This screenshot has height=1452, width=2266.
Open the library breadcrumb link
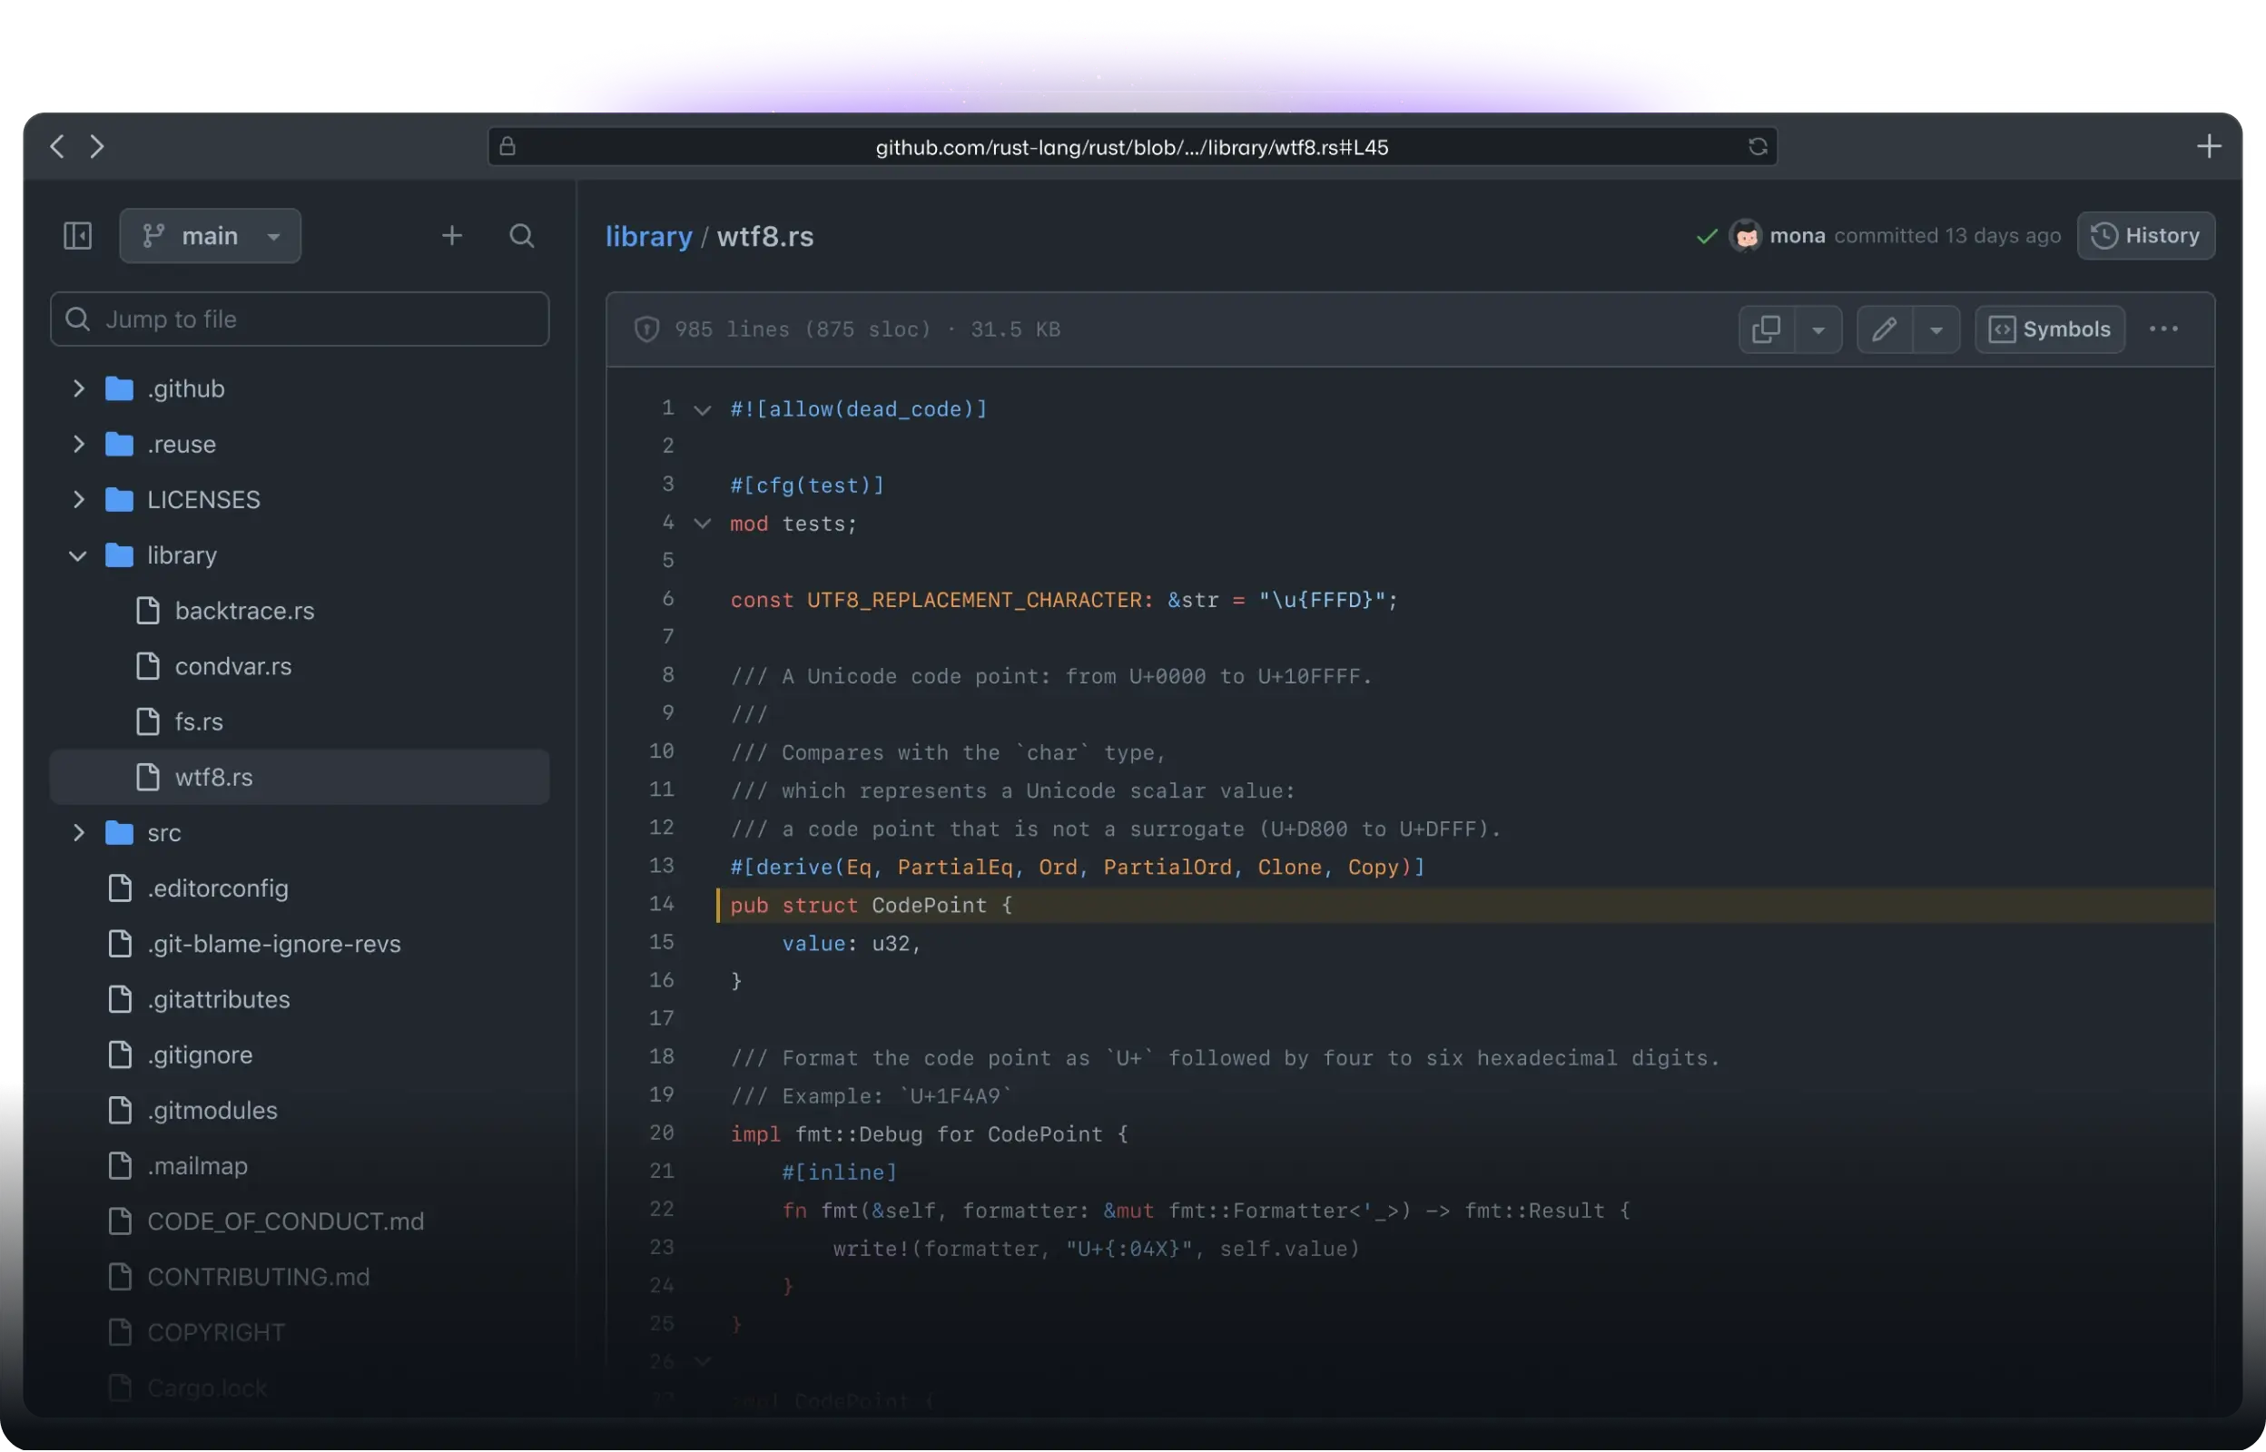(649, 236)
